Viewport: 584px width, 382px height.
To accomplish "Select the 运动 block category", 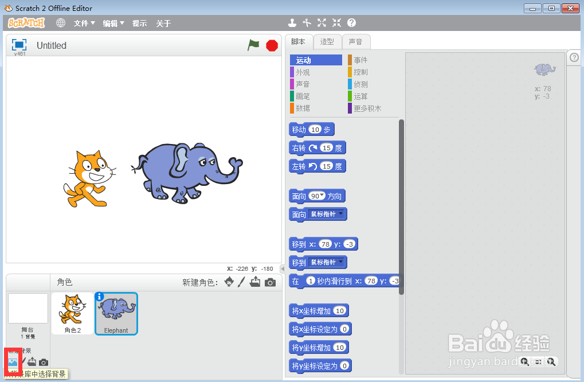I will [316, 60].
